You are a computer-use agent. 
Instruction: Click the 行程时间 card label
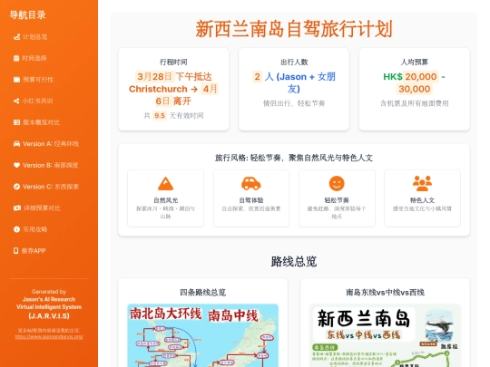173,63
